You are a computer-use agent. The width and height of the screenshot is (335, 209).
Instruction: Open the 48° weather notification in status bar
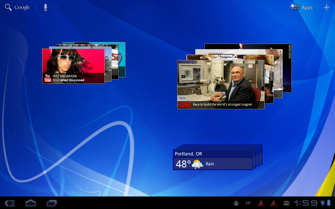[x=248, y=203]
